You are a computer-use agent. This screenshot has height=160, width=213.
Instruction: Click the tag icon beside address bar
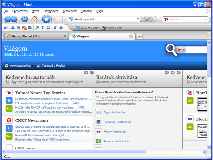click(148, 19)
